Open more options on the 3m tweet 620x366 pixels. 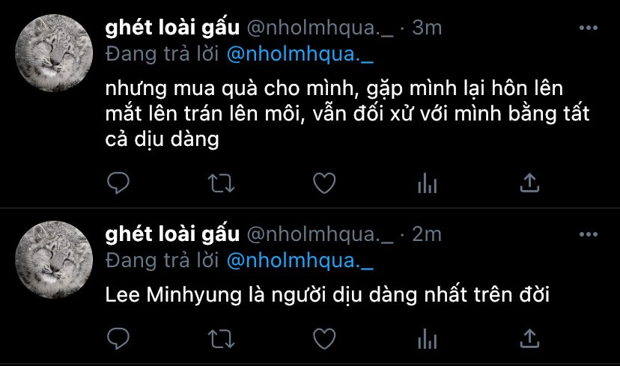coord(588,28)
